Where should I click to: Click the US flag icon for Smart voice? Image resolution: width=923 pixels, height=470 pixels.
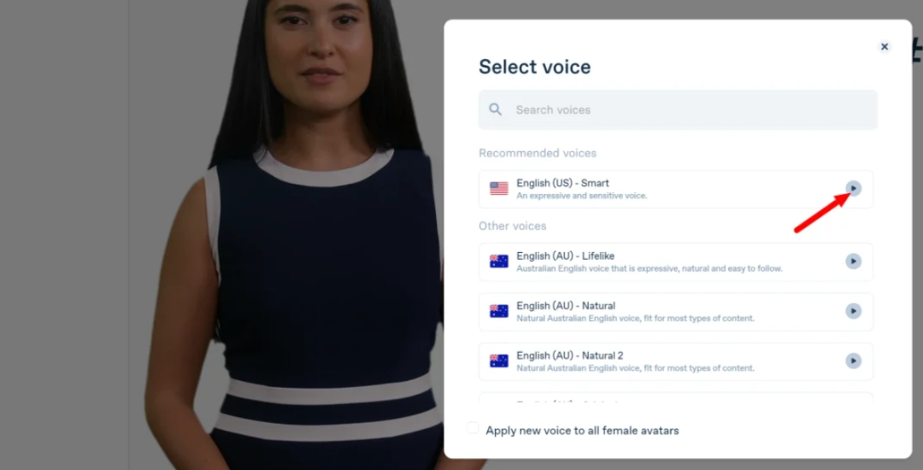click(498, 188)
